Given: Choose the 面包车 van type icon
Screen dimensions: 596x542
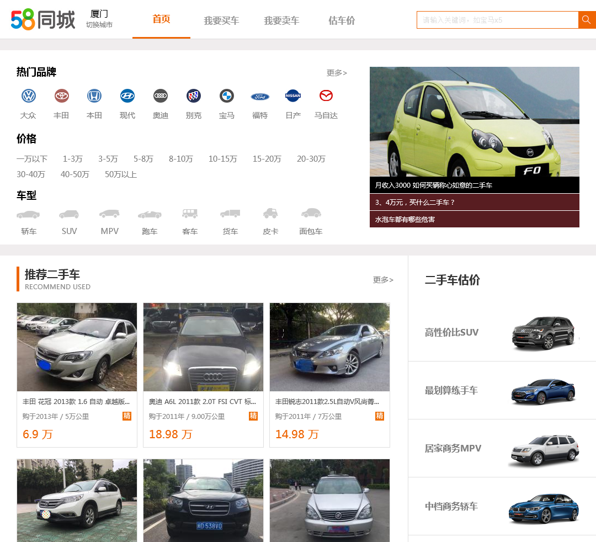Looking at the screenshot, I should (x=311, y=213).
